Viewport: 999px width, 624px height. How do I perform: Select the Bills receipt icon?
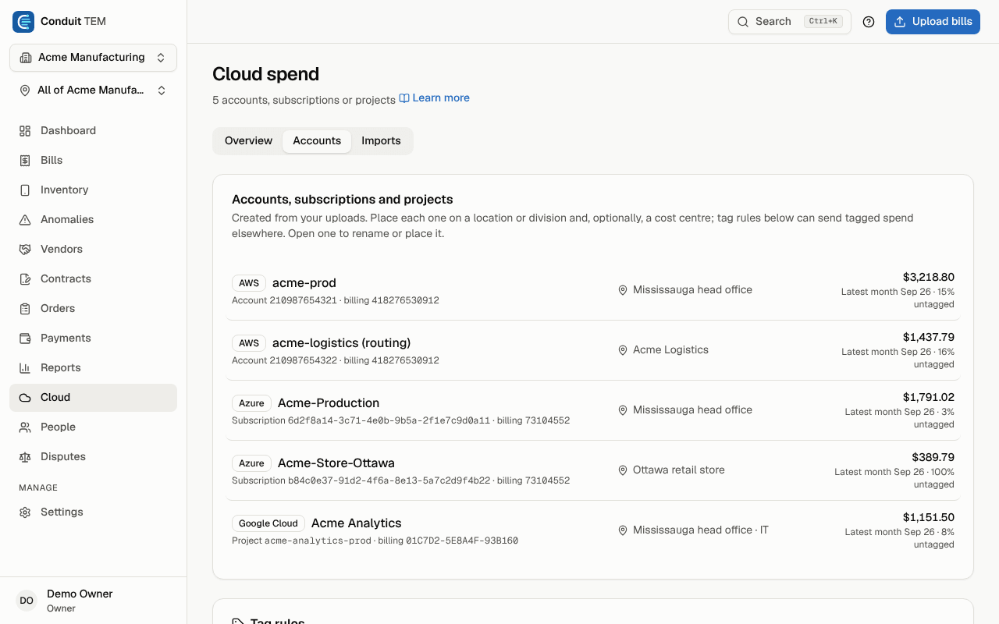click(25, 161)
